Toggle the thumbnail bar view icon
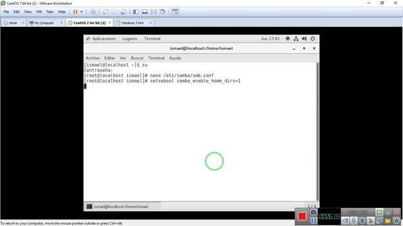 145,12
